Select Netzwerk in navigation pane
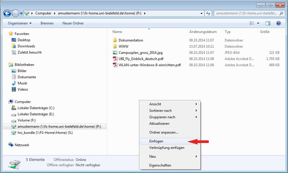 [x=22, y=145]
